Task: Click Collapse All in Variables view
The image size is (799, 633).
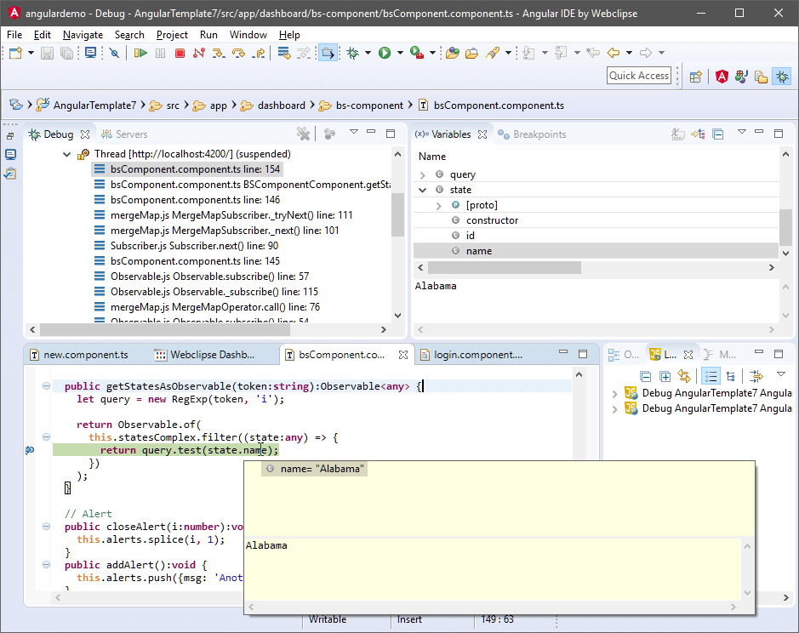Action: (x=718, y=134)
